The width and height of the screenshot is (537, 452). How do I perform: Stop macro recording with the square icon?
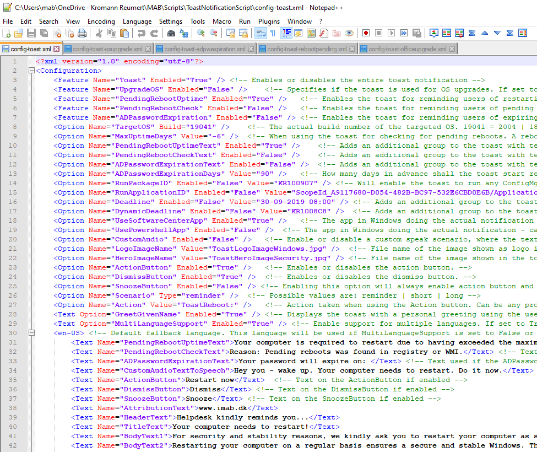(x=378, y=33)
